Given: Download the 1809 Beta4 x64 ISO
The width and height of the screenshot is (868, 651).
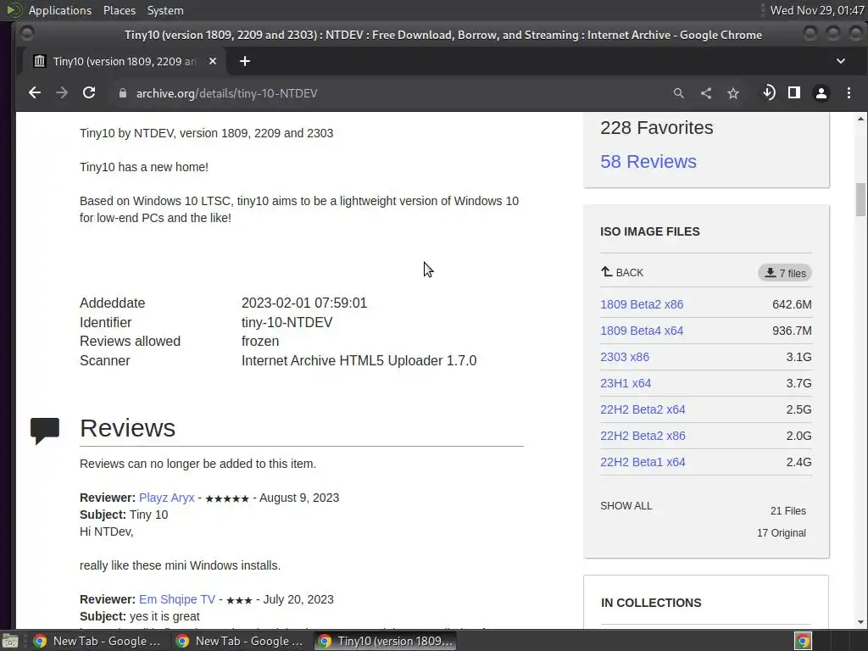Looking at the screenshot, I should 642,331.
